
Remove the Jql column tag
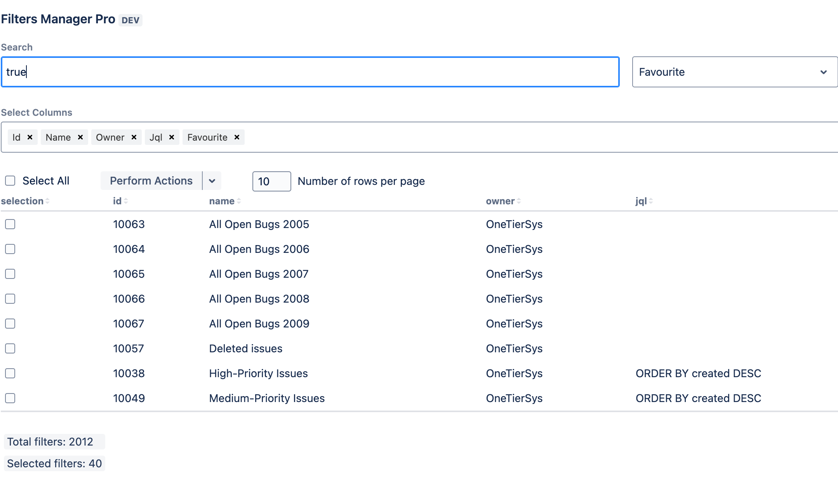172,137
